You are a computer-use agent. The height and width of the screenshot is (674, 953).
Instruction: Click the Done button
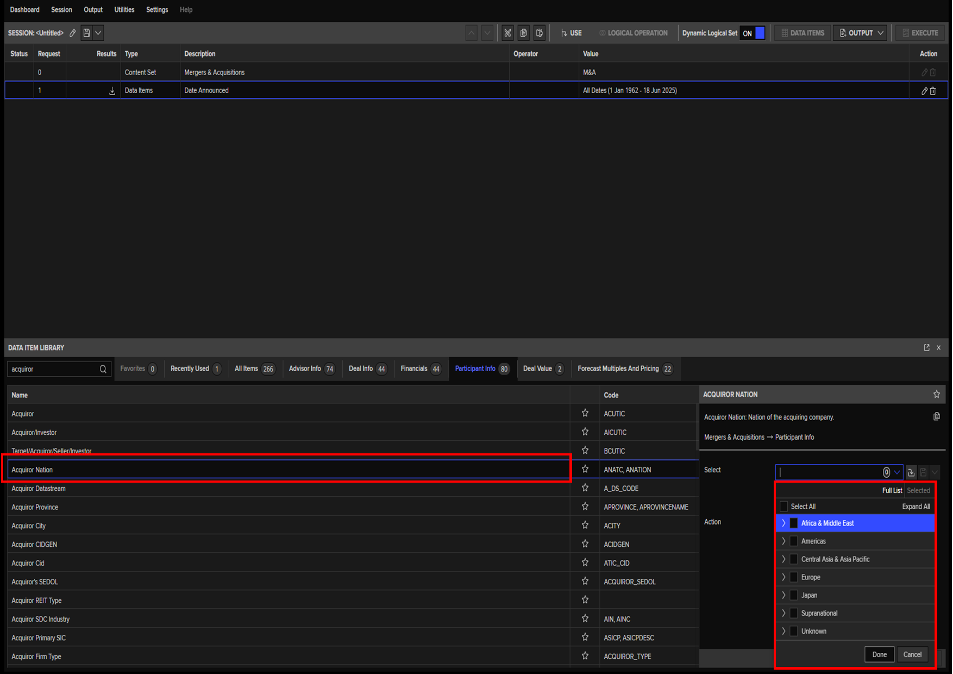[879, 654]
